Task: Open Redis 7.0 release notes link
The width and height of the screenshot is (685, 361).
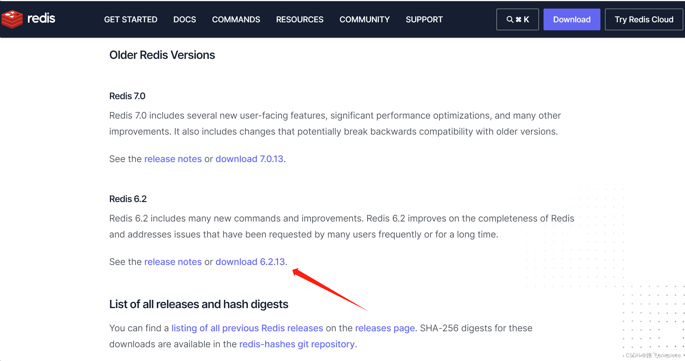Action: coord(173,159)
